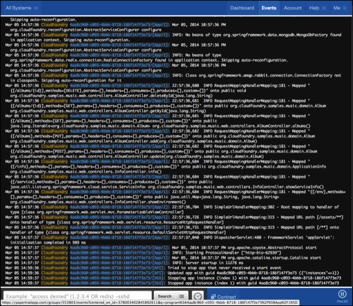Click 'initialization completed in 989 ms' text
This screenshot has width=353, height=306.
pos(48,243)
